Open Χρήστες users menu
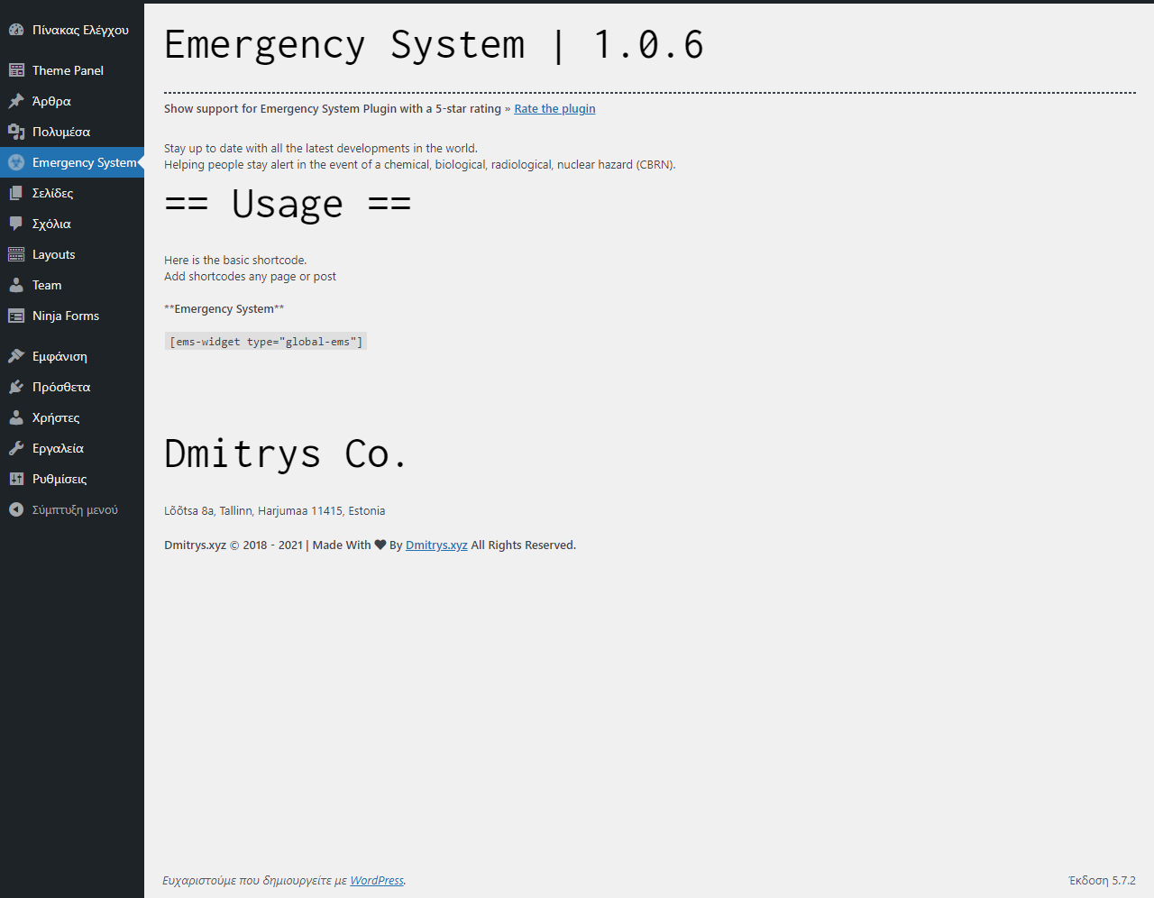Screen dimensions: 1154x898 pyautogui.click(x=72, y=417)
